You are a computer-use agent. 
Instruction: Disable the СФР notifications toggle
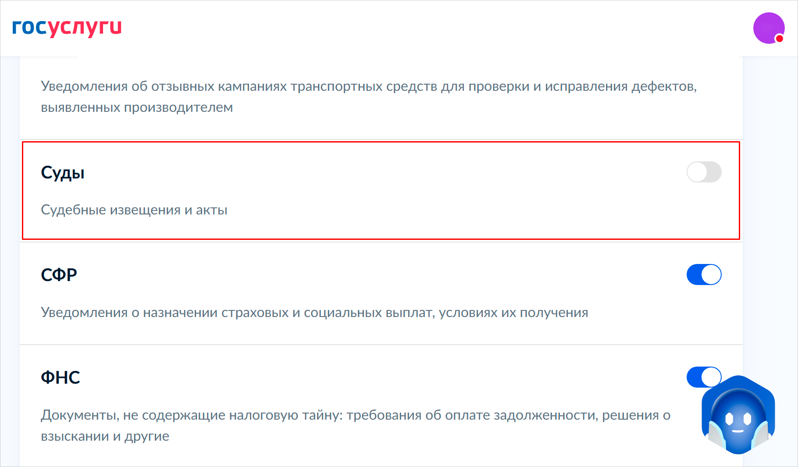[x=704, y=274]
